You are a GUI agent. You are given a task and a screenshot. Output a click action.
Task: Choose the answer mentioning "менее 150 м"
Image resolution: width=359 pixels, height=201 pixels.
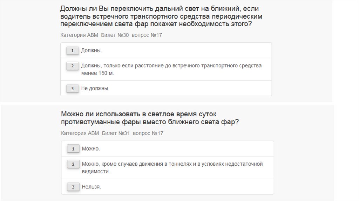tap(171, 69)
